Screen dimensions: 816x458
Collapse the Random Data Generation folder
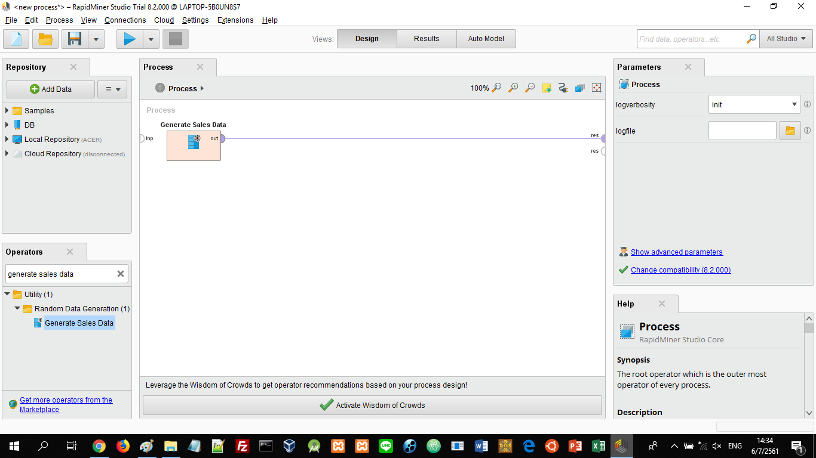(x=17, y=308)
